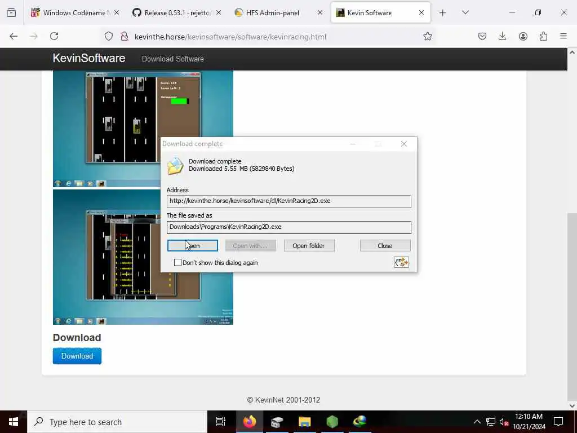
Task: Open Task View on taskbar
Action: pyautogui.click(x=221, y=422)
